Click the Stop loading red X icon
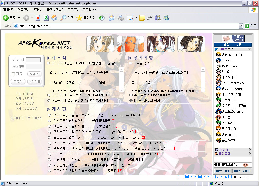 38,18
